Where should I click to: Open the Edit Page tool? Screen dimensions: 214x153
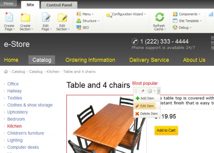(x=46, y=21)
